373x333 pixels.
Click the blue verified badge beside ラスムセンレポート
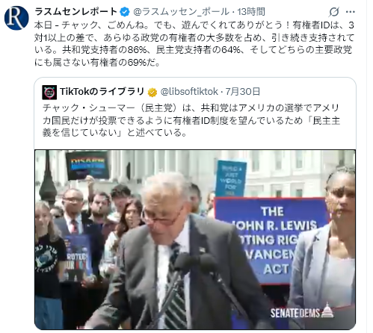[x=125, y=12]
